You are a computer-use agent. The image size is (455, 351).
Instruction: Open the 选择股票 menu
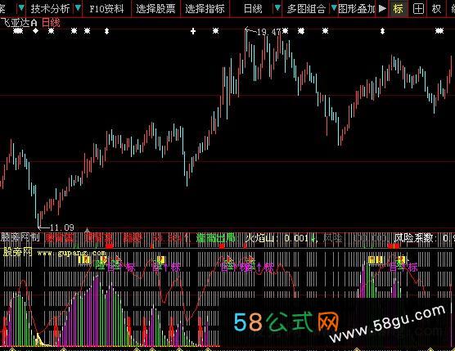click(155, 9)
